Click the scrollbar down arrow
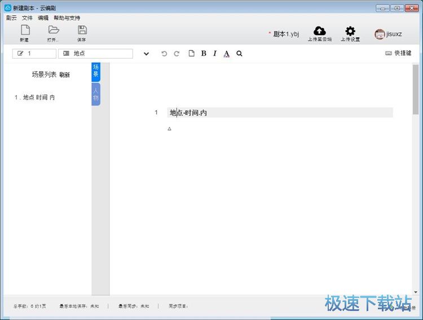Viewport: 423px width, 320px height. coord(416,292)
